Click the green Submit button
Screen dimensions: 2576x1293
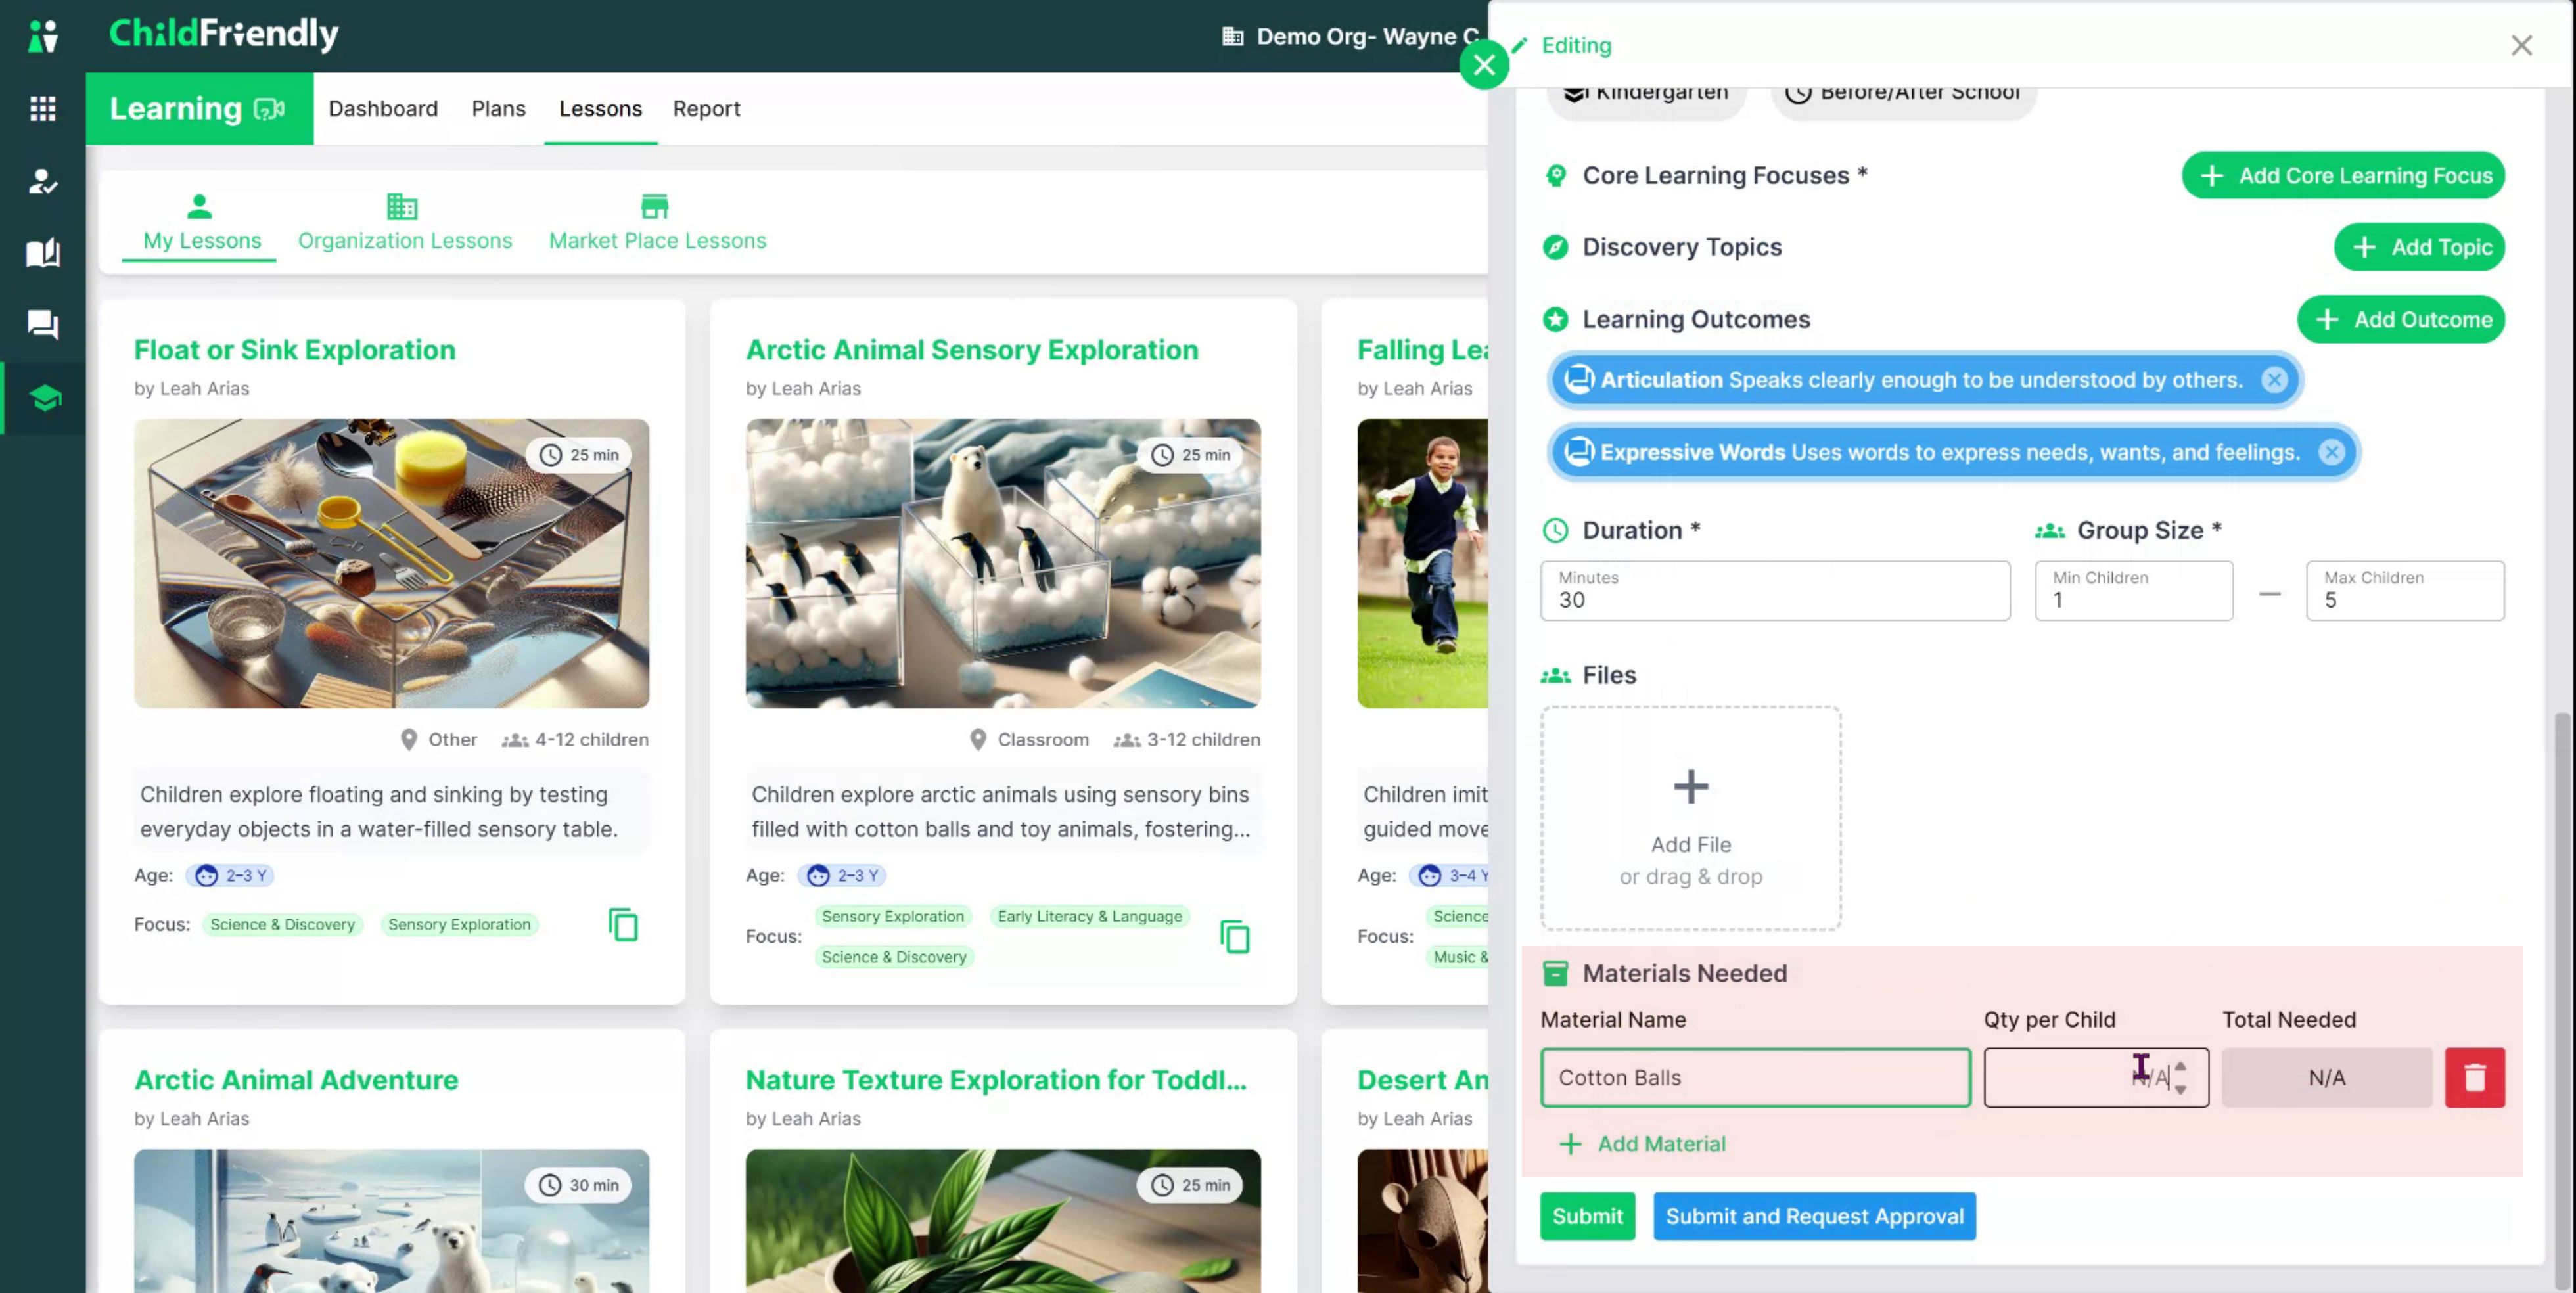tap(1587, 1217)
